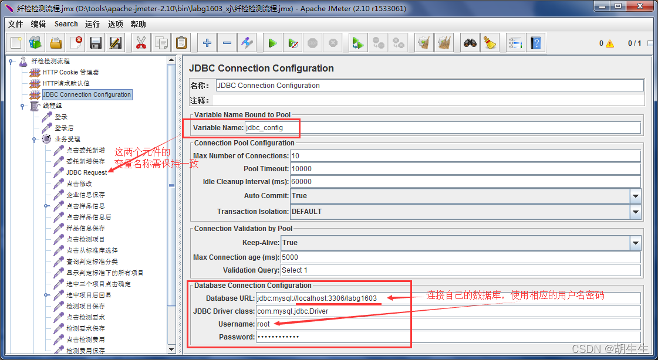Open the Transaction Isolation dropdown
This screenshot has width=658, height=360.
click(x=635, y=212)
